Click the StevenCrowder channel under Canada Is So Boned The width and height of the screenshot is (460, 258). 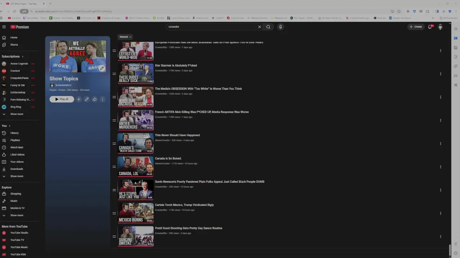pos(162,163)
